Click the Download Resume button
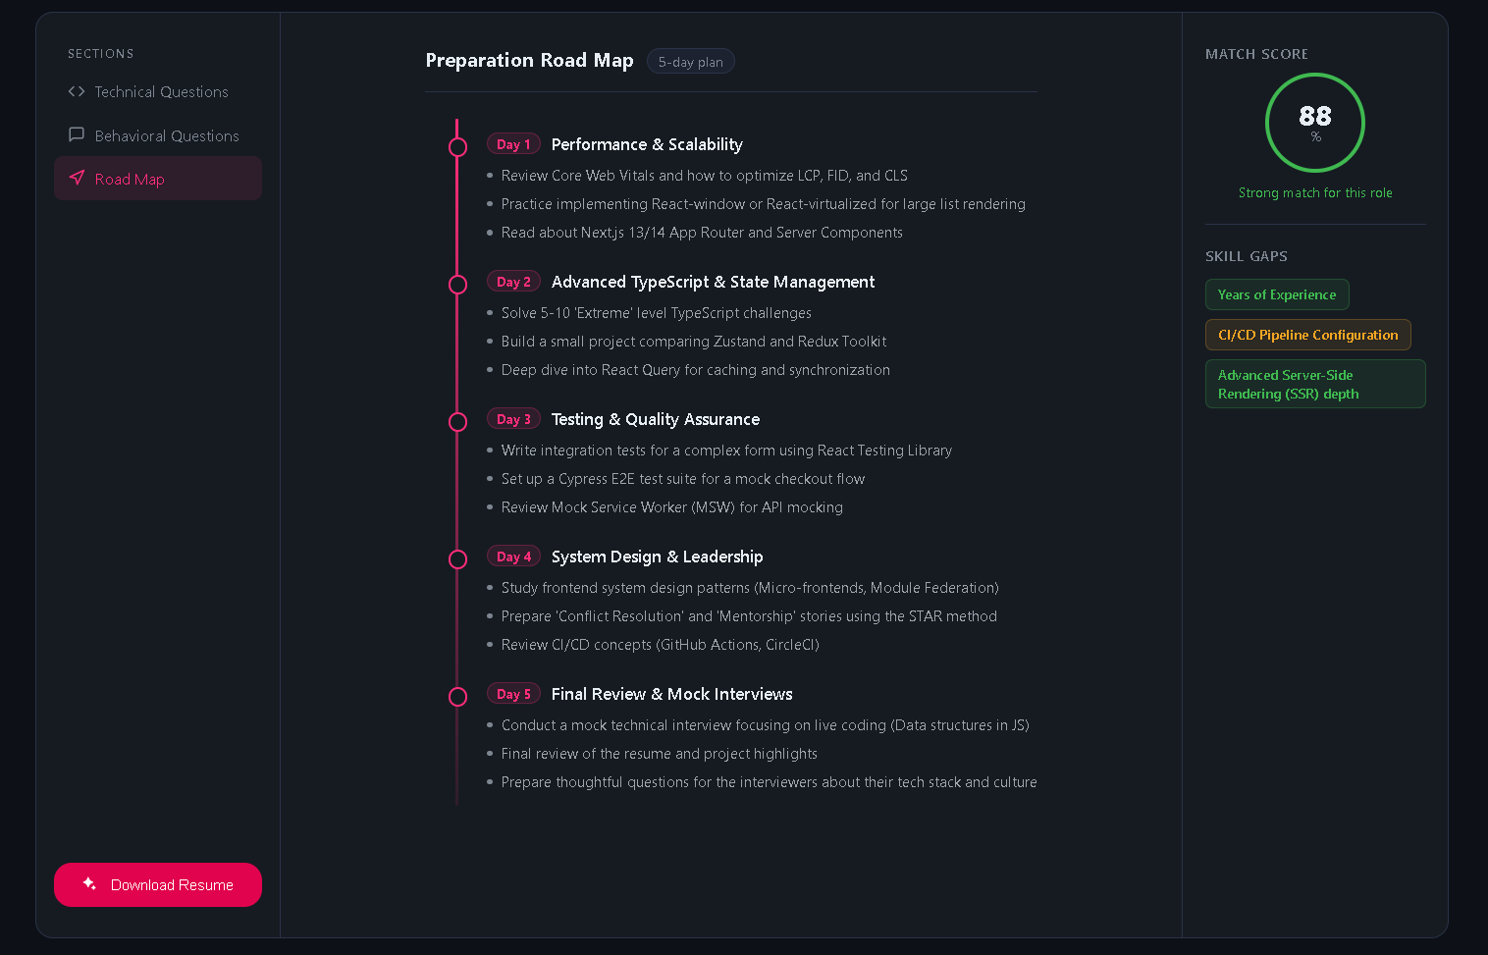Image resolution: width=1488 pixels, height=955 pixels. tap(158, 884)
